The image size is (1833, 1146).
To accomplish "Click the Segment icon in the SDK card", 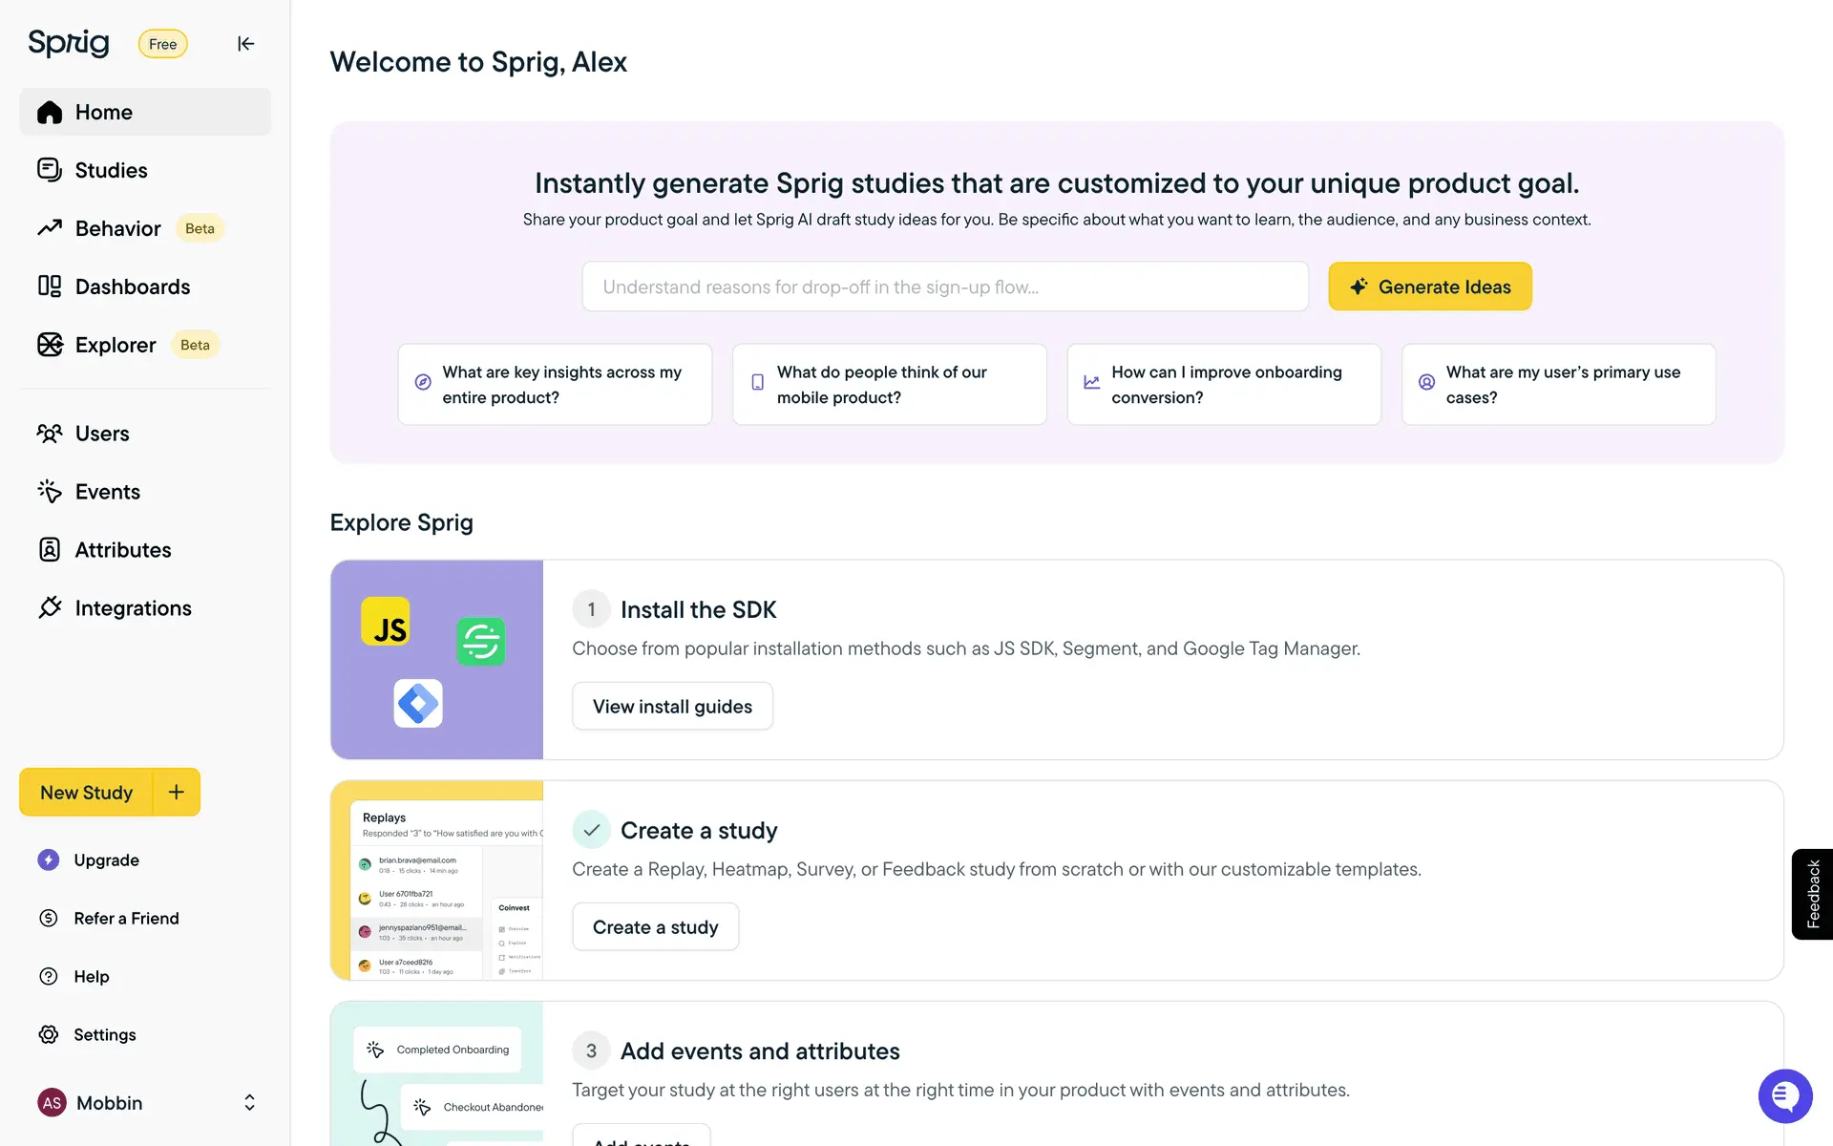I will tap(480, 642).
